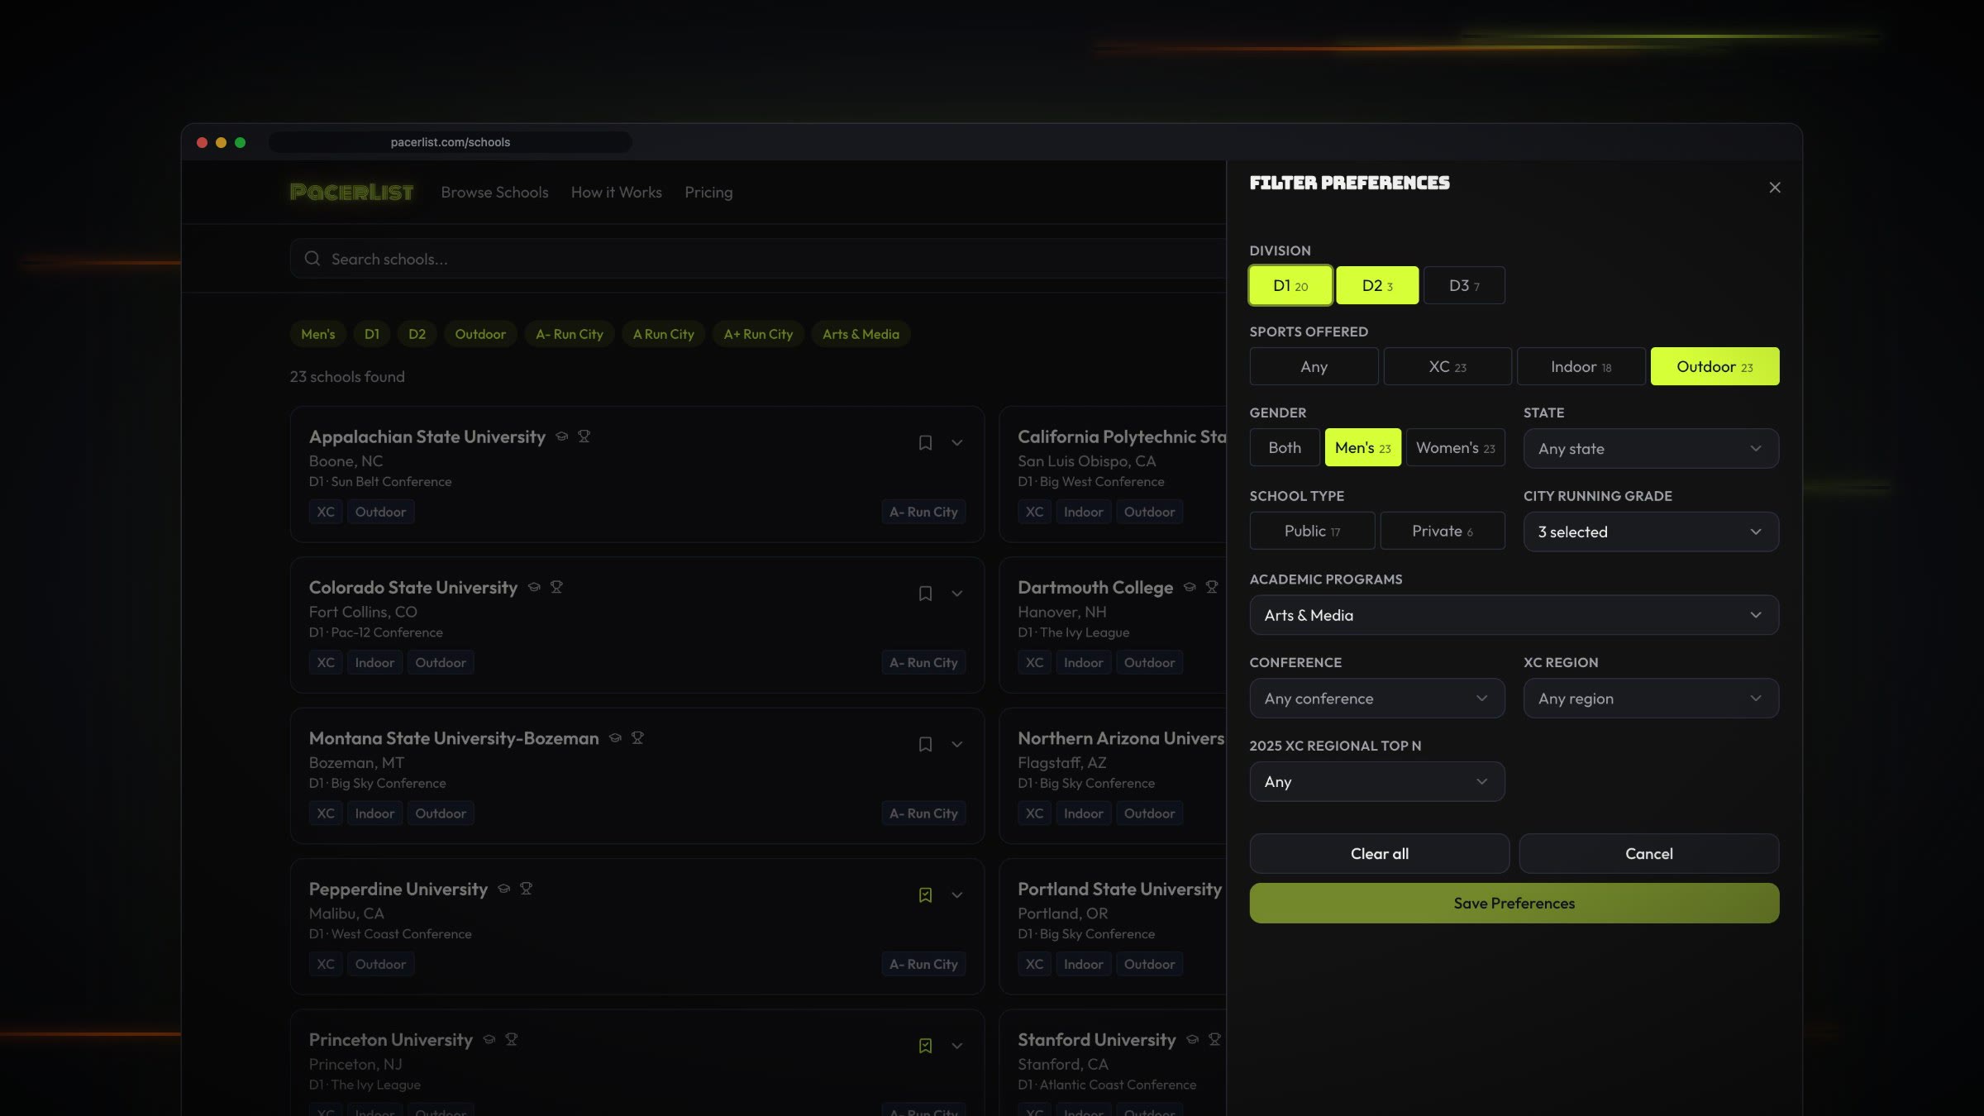Open the Pricing page
Viewport: 1984px width, 1116px height.
coord(708,192)
